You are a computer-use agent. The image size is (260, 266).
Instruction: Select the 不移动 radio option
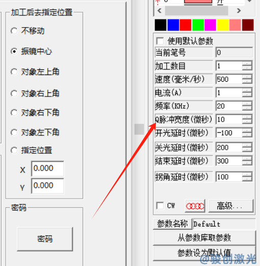(14, 31)
